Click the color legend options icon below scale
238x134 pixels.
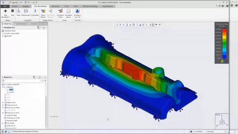(x=222, y=61)
